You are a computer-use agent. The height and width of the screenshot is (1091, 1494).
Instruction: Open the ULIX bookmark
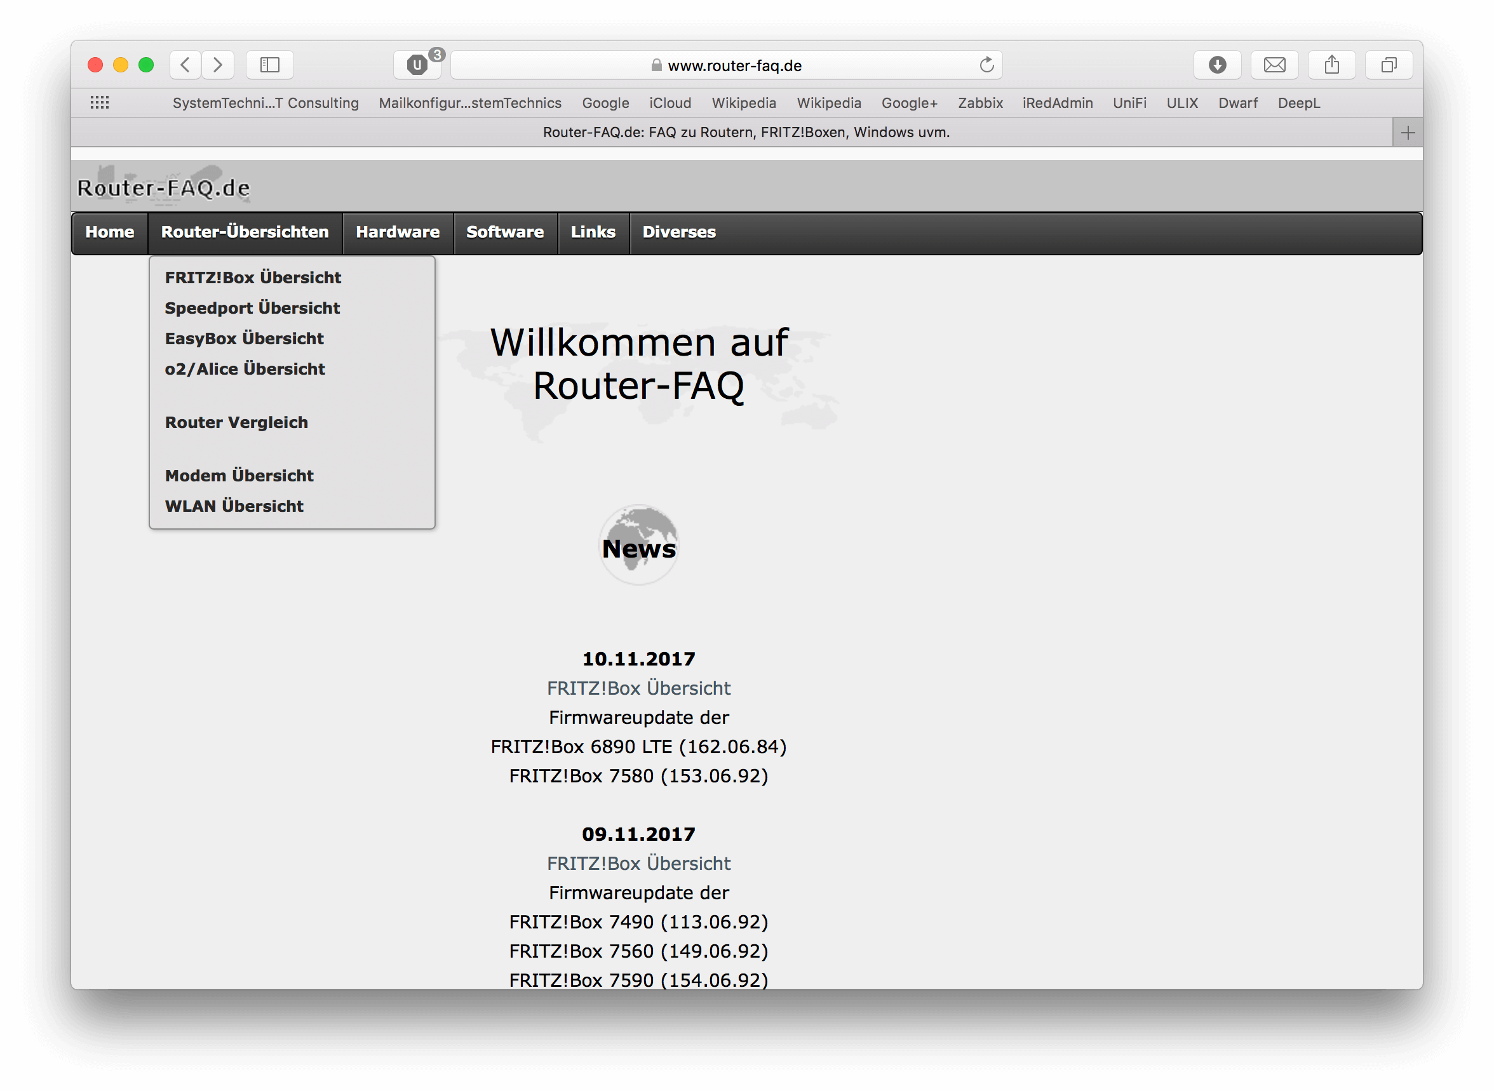(1182, 103)
